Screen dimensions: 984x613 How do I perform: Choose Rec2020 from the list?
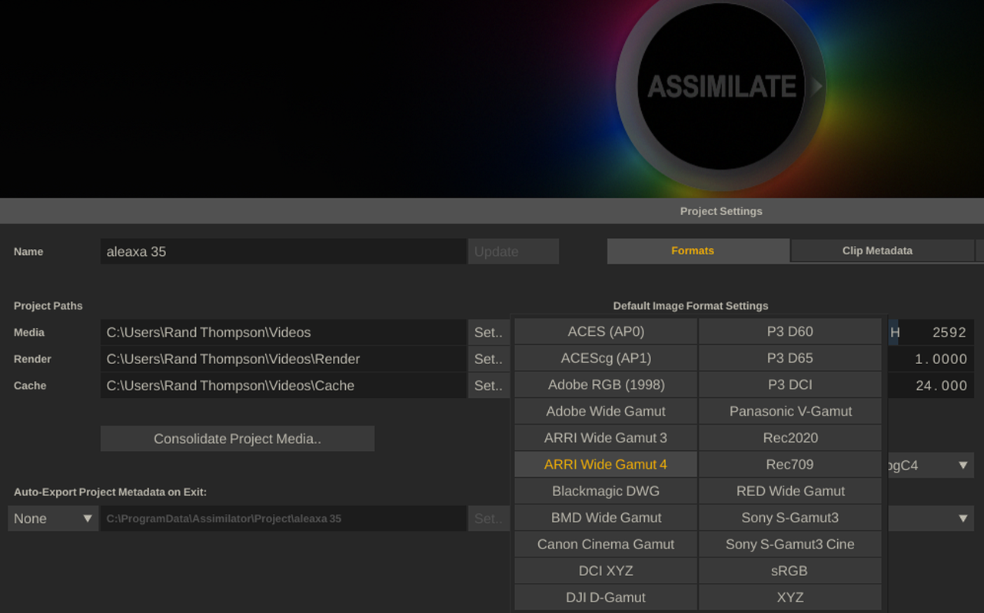790,438
